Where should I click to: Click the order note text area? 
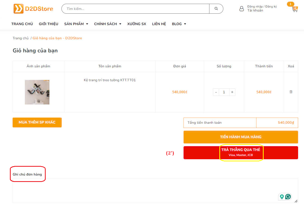tap(155, 191)
